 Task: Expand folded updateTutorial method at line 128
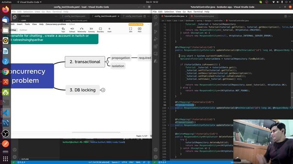168,125
